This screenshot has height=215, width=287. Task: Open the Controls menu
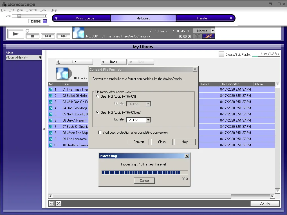[32, 10]
